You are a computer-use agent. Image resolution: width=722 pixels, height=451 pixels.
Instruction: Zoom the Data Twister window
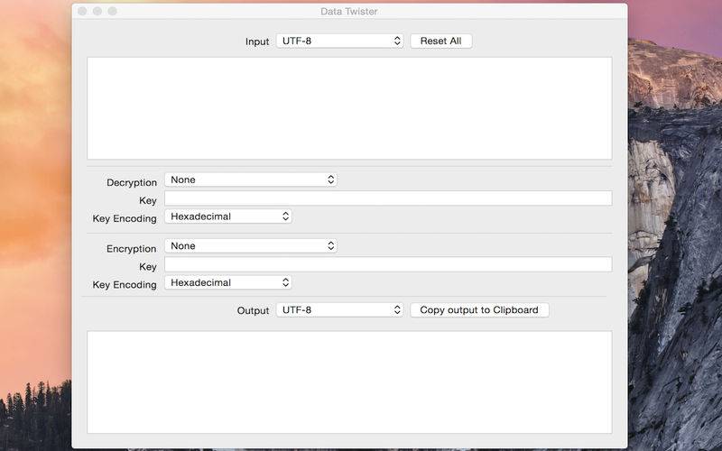click(112, 11)
